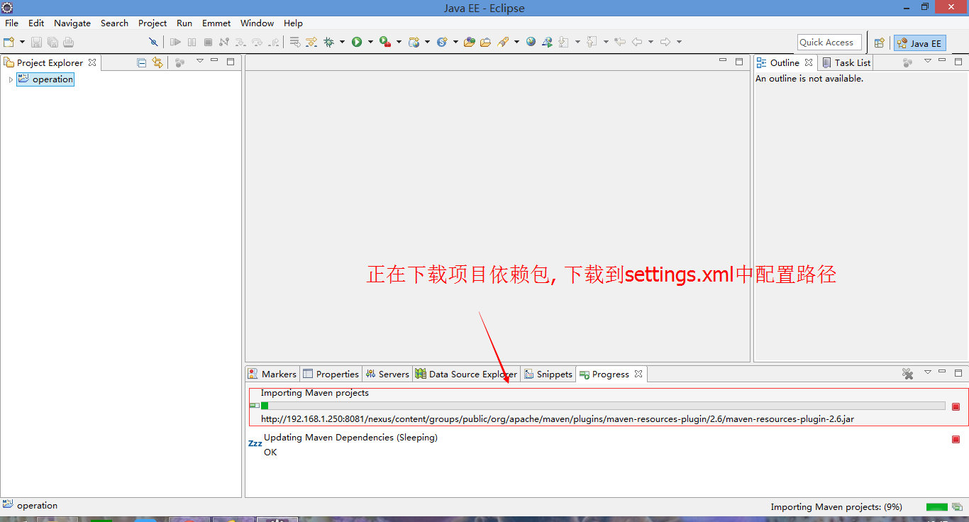Expand the operation project tree node

coord(11,79)
